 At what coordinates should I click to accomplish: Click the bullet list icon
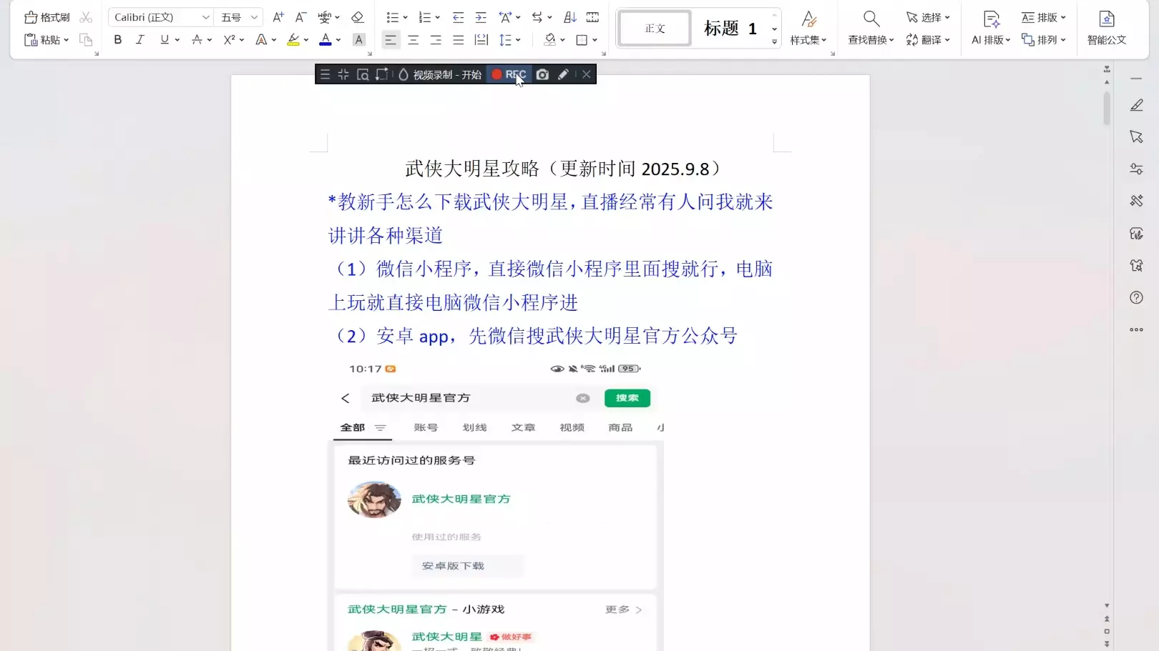click(x=392, y=17)
